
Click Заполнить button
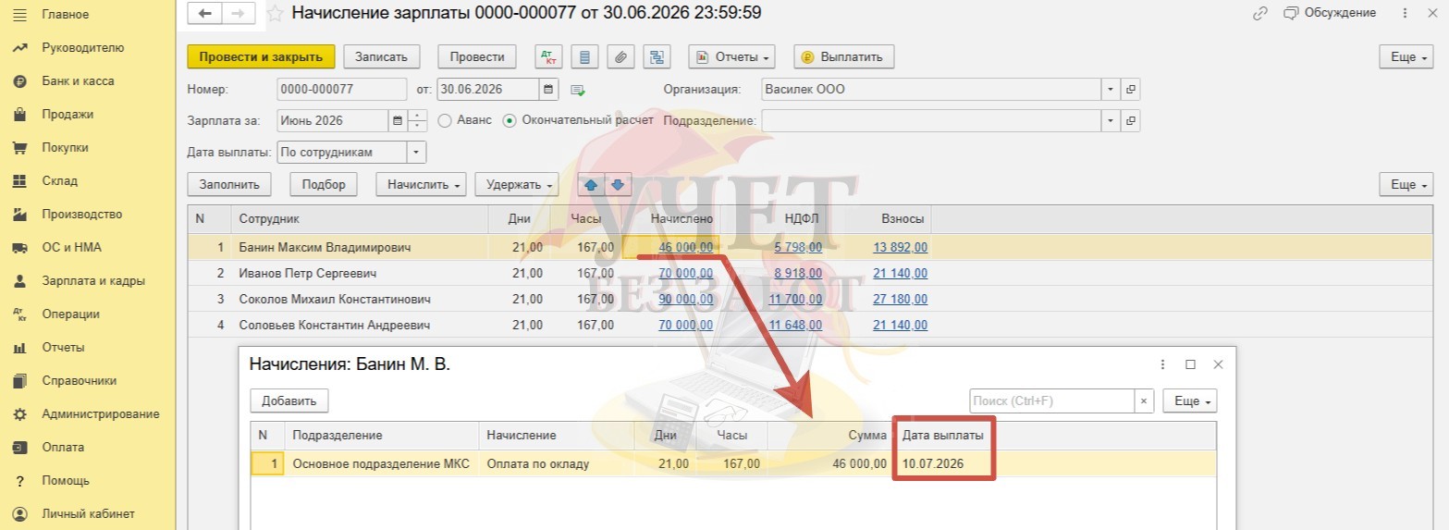229,184
